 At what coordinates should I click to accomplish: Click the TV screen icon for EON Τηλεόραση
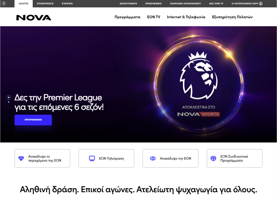(92, 158)
